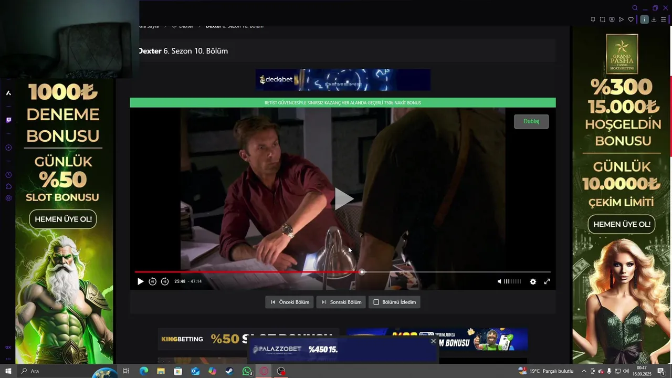Click HEMEN ÜYE OL on right ad
The width and height of the screenshot is (672, 378).
622,224
